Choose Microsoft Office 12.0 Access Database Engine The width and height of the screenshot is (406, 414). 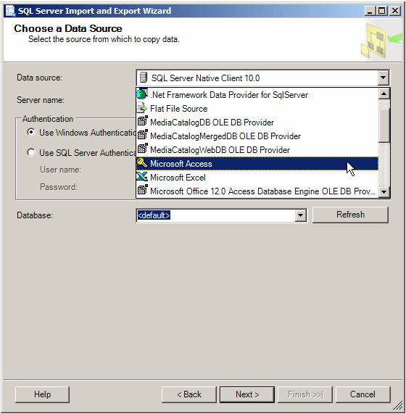(x=257, y=191)
